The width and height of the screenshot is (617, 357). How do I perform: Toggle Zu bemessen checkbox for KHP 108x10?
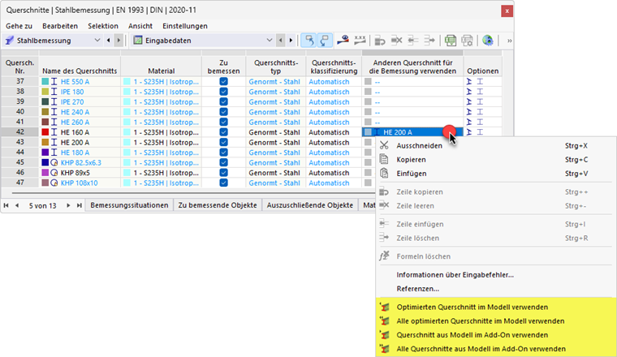[223, 183]
